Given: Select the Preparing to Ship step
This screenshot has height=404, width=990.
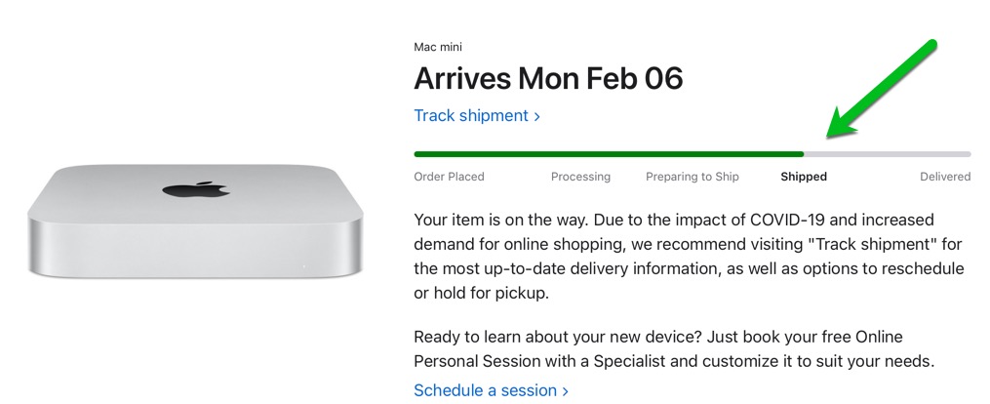Looking at the screenshot, I should coord(693,177).
